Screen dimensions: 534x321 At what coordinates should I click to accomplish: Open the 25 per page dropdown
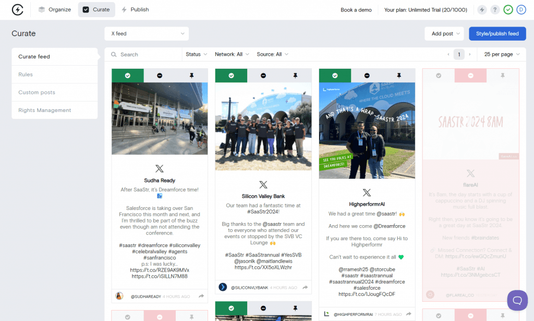(502, 55)
